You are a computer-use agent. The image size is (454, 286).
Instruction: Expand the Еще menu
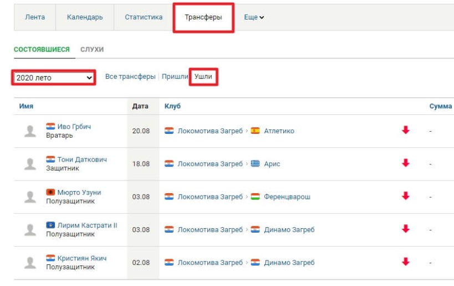click(x=254, y=17)
